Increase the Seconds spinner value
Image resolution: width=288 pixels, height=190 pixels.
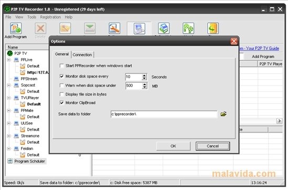144,76
